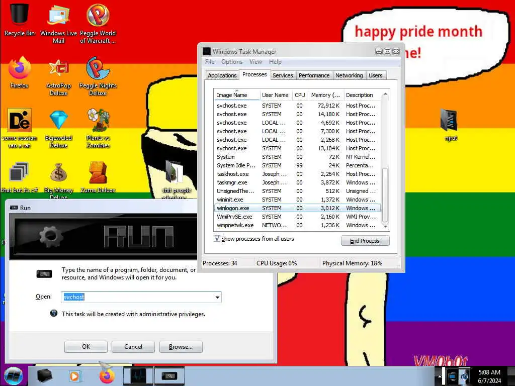
Task: Sort processes by Image Name column
Action: [x=236, y=95]
